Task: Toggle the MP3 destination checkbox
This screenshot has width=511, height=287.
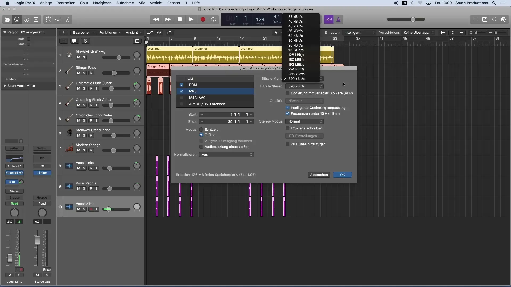Action: (x=182, y=91)
